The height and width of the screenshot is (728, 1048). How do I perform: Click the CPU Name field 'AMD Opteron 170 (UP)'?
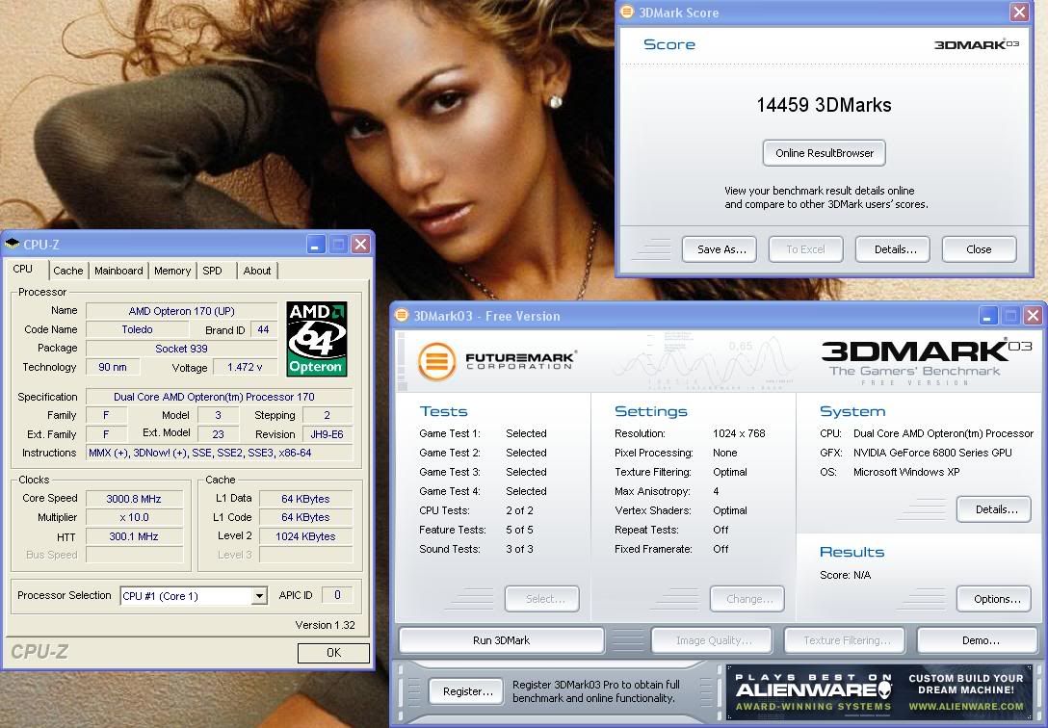pos(182,311)
